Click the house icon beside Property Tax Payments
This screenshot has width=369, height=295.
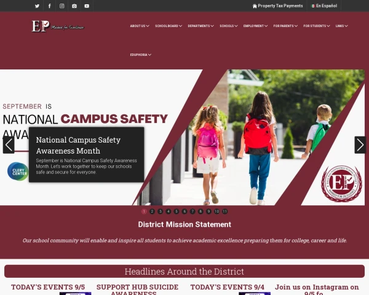click(255, 6)
